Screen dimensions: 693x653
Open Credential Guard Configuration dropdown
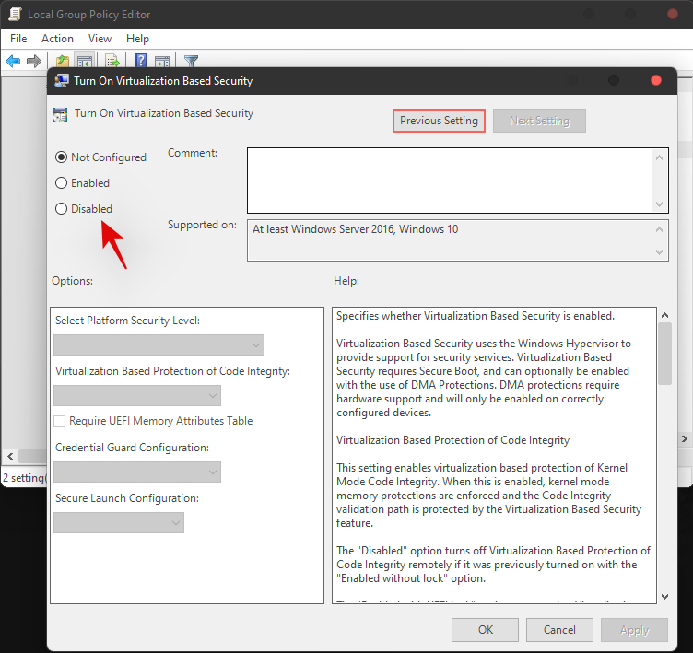pos(137,472)
